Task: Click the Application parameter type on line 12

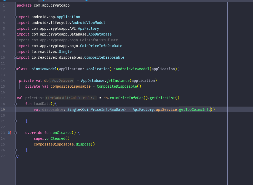Action: 98,69
